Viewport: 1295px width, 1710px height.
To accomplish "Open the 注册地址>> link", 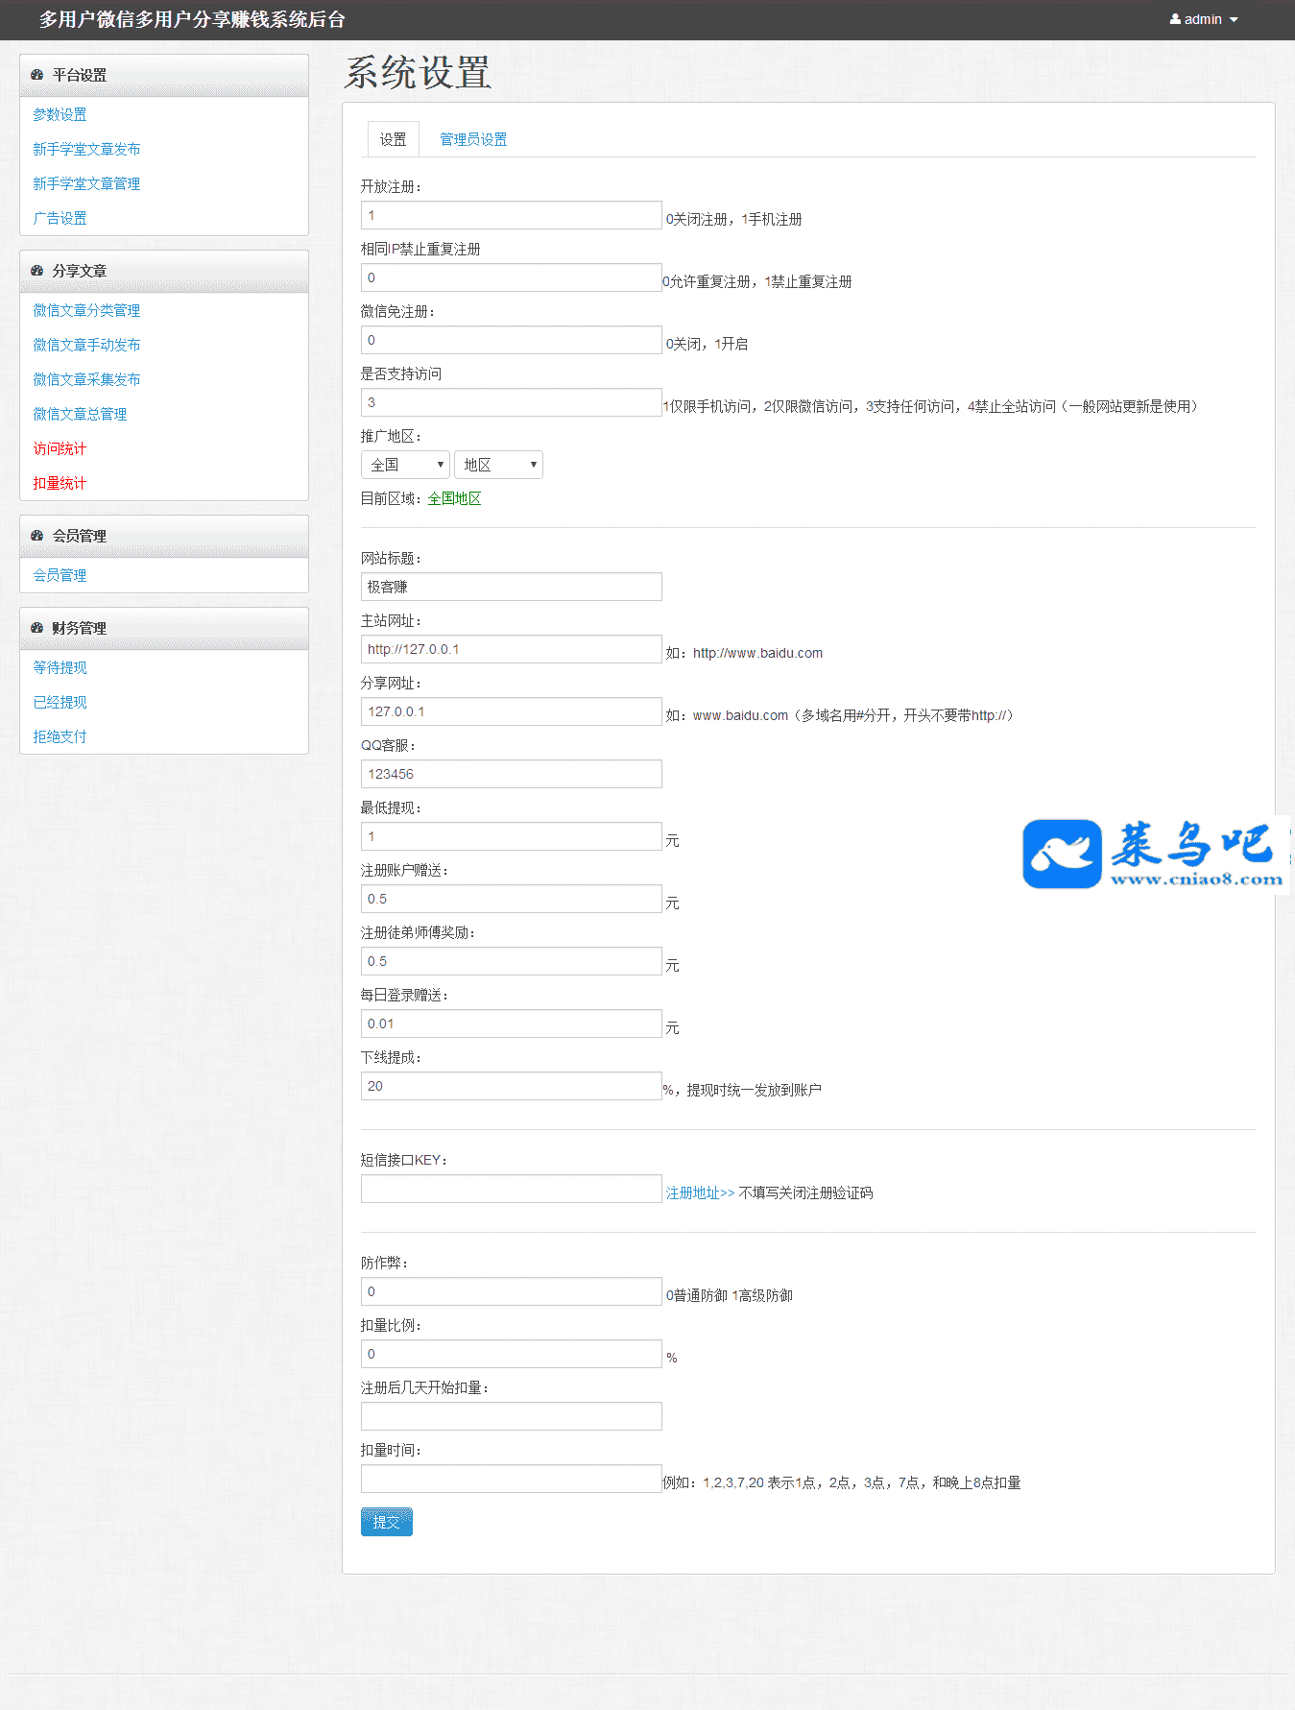I will [700, 1192].
